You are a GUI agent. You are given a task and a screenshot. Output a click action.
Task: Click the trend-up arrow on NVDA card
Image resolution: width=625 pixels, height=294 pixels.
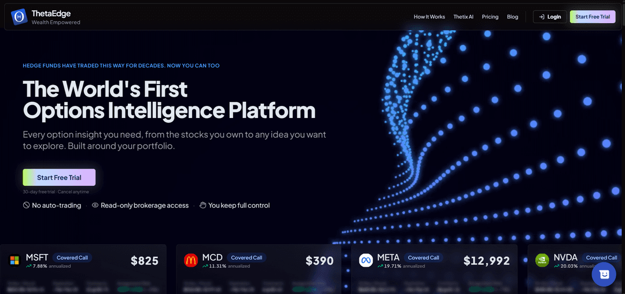tap(557, 266)
